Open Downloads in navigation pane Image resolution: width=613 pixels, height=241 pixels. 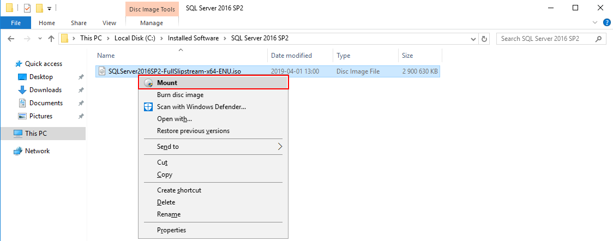(x=45, y=90)
